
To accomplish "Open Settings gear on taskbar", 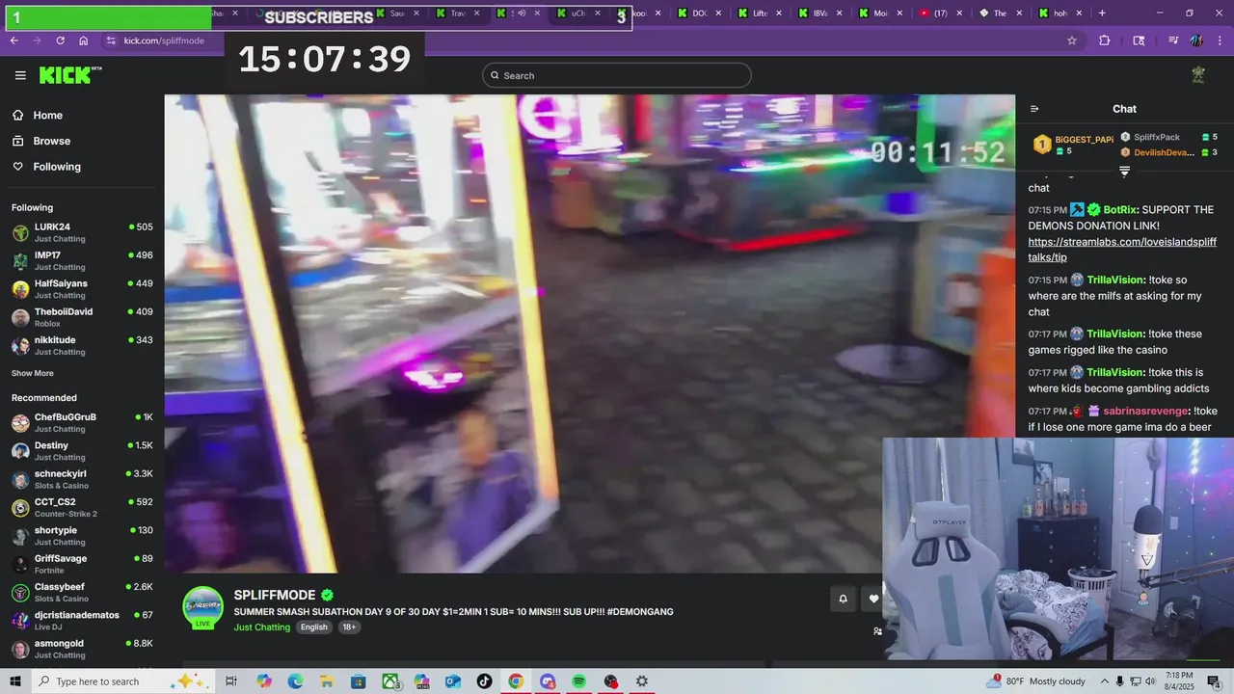I will coord(641,681).
